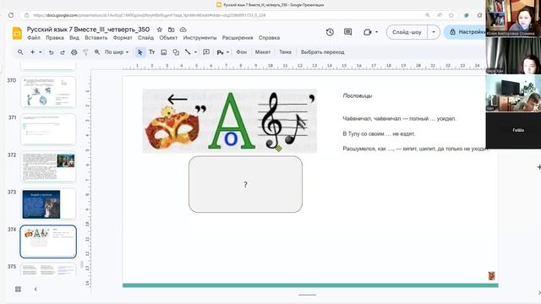
Task: Click text 'В Тулу со своим … не ездят.'
Action: [x=379, y=133]
